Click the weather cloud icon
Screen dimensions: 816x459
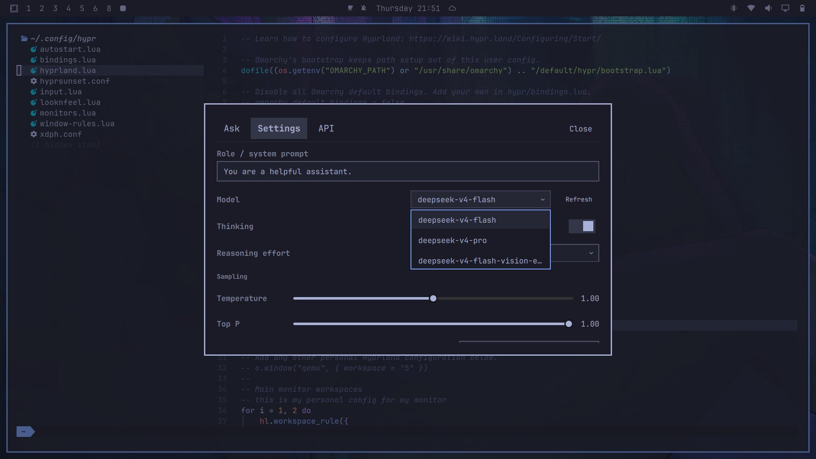[453, 8]
